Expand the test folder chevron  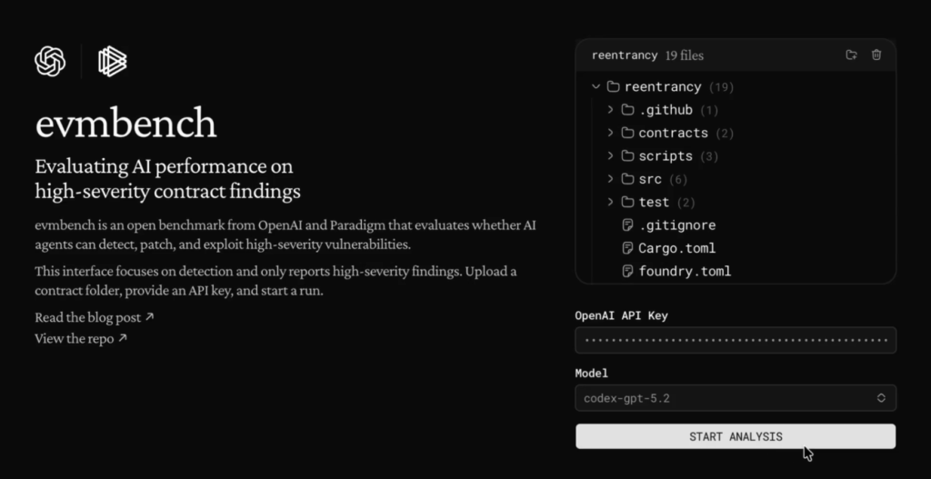(610, 203)
